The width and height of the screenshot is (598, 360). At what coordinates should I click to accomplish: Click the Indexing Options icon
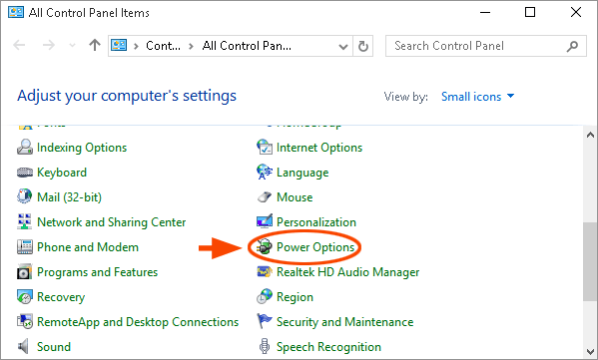(x=25, y=147)
